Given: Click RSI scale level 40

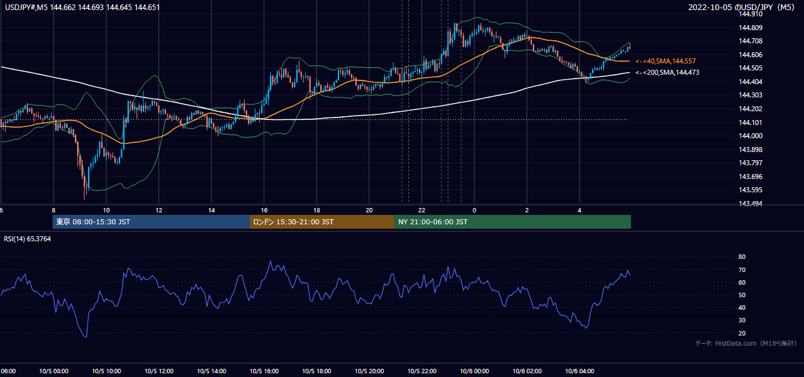Looking at the screenshot, I should [x=742, y=307].
